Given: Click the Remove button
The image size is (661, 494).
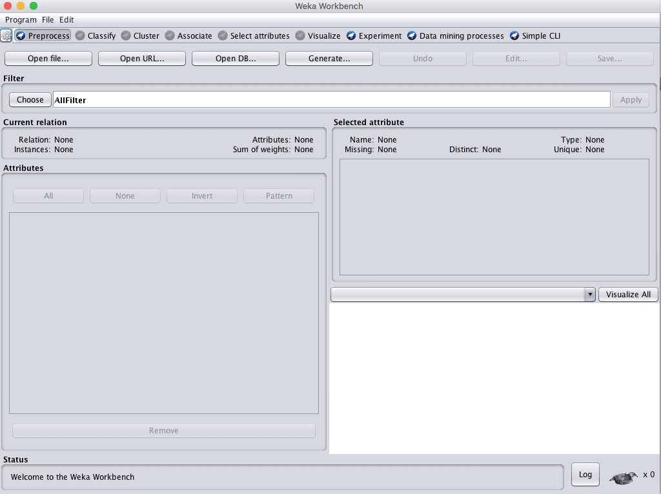Looking at the screenshot, I should click(164, 430).
